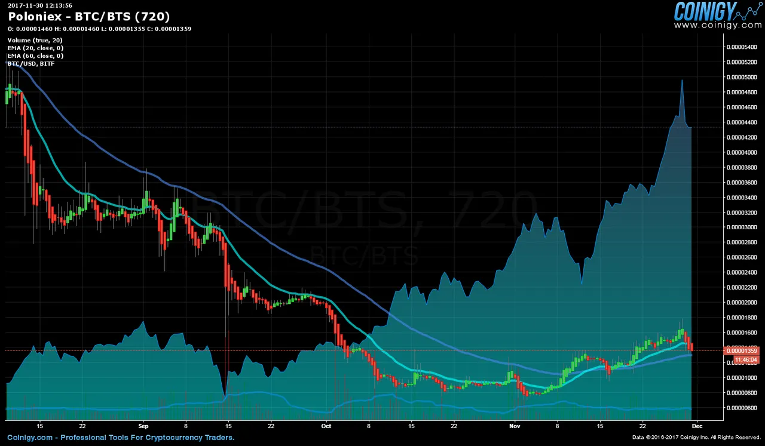The height and width of the screenshot is (446, 765).
Task: Select the chart title Poloniex - BTC/BTS (720)
Action: (x=88, y=17)
